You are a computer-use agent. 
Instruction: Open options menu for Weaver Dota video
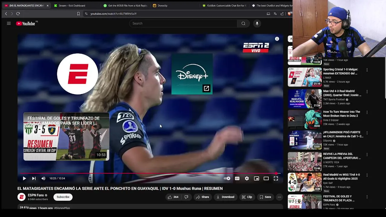tap(367, 112)
